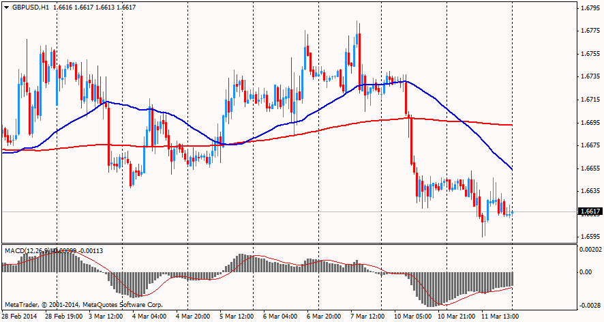Click the 1.6655 price axis label
604x322 pixels.
(589, 169)
